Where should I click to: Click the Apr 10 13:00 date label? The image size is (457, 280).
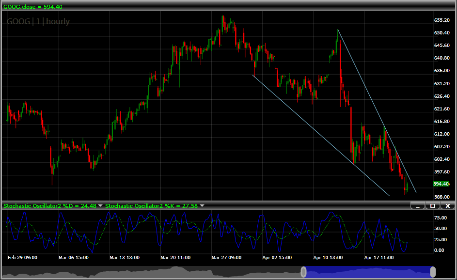(x=328, y=258)
